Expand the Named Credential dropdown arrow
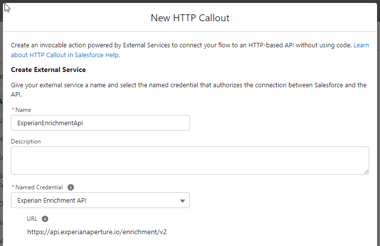This screenshot has width=380, height=246. click(x=183, y=201)
